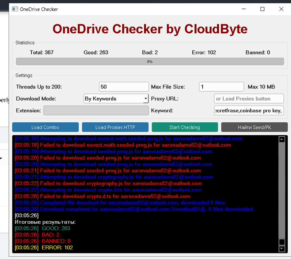Click the 03:05:22 'Failed to download cryptography.js' line
291x259 pixels.
pyautogui.click(x=108, y=184)
